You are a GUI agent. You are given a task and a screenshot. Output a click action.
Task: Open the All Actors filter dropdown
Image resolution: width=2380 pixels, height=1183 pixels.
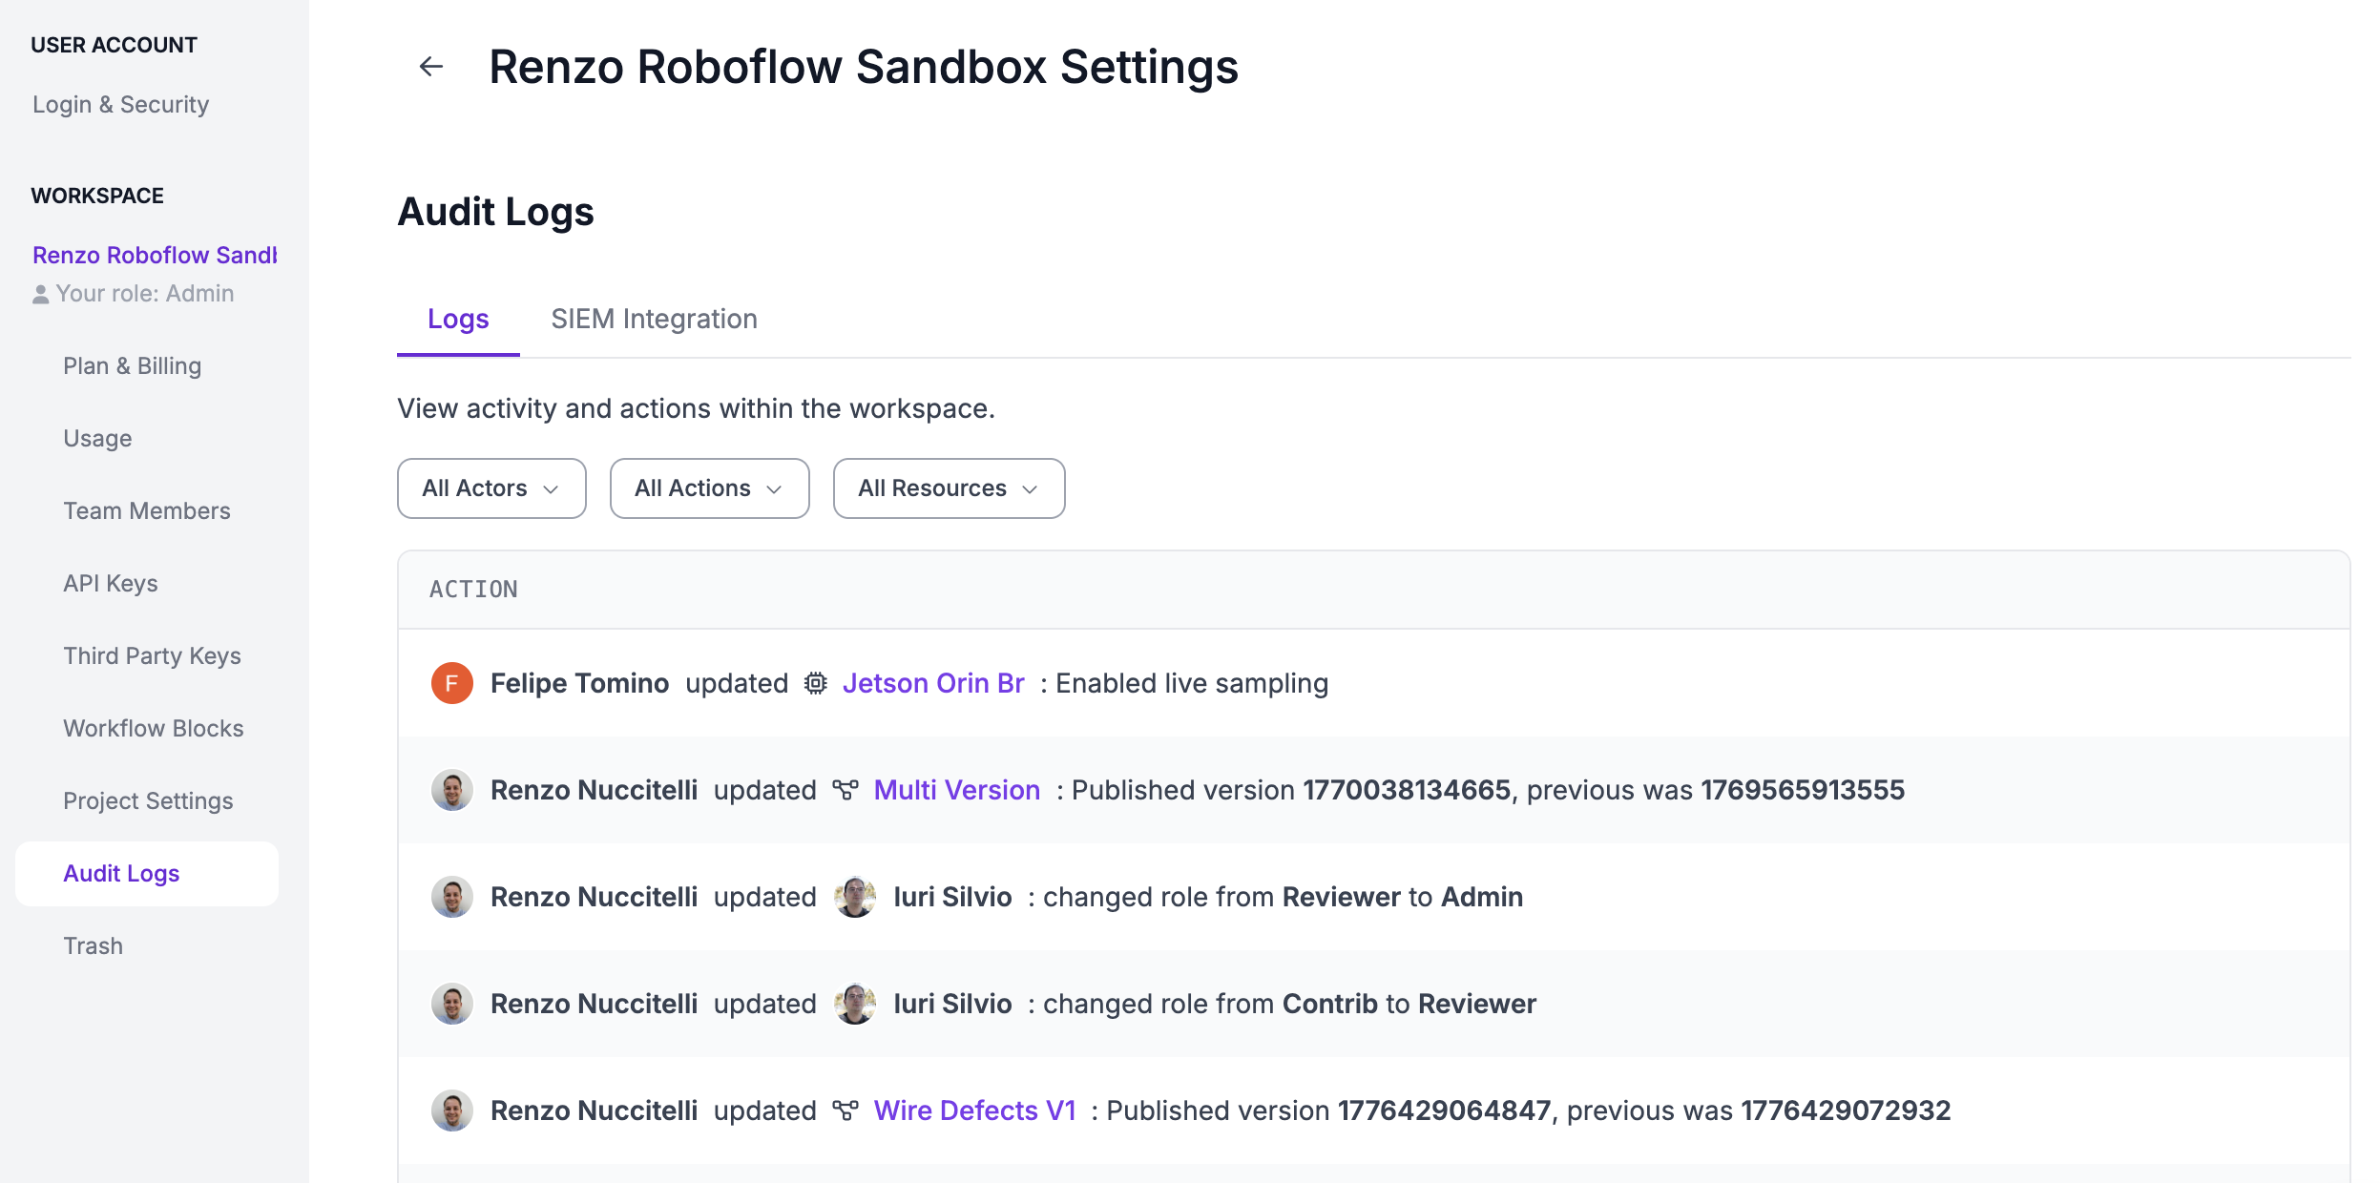click(x=491, y=488)
